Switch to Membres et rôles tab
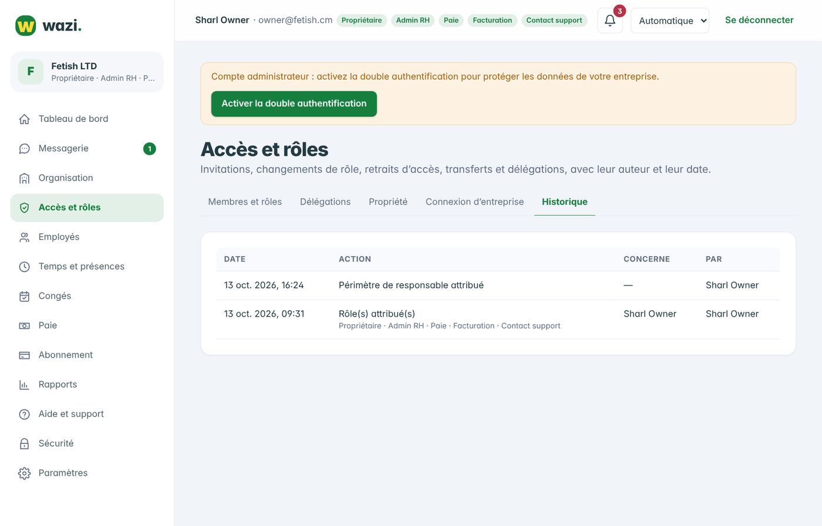 coord(245,202)
